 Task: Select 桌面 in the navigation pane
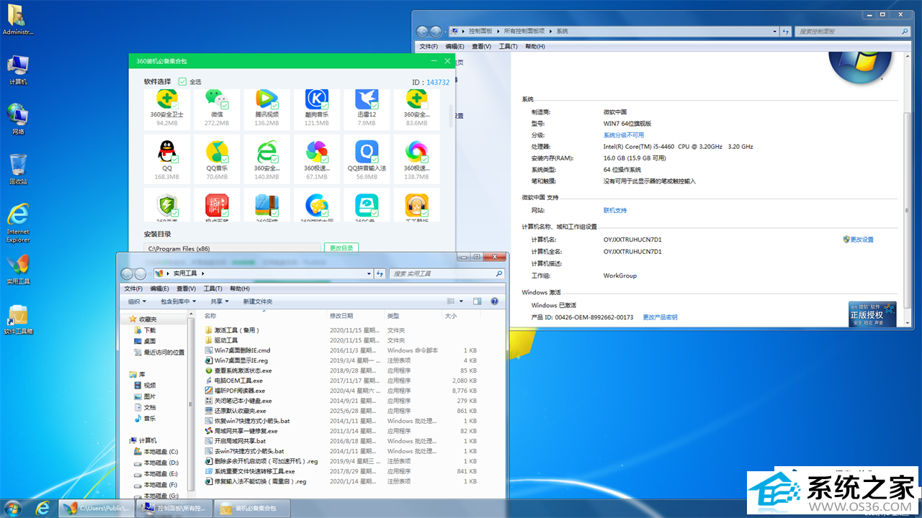(149, 341)
